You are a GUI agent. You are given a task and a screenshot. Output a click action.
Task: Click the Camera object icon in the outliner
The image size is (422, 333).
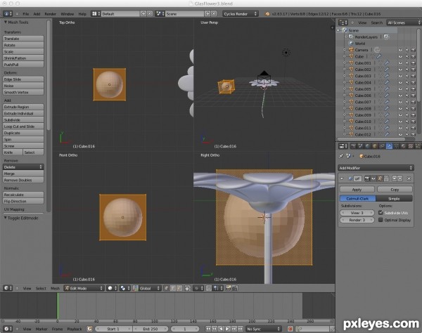click(351, 50)
